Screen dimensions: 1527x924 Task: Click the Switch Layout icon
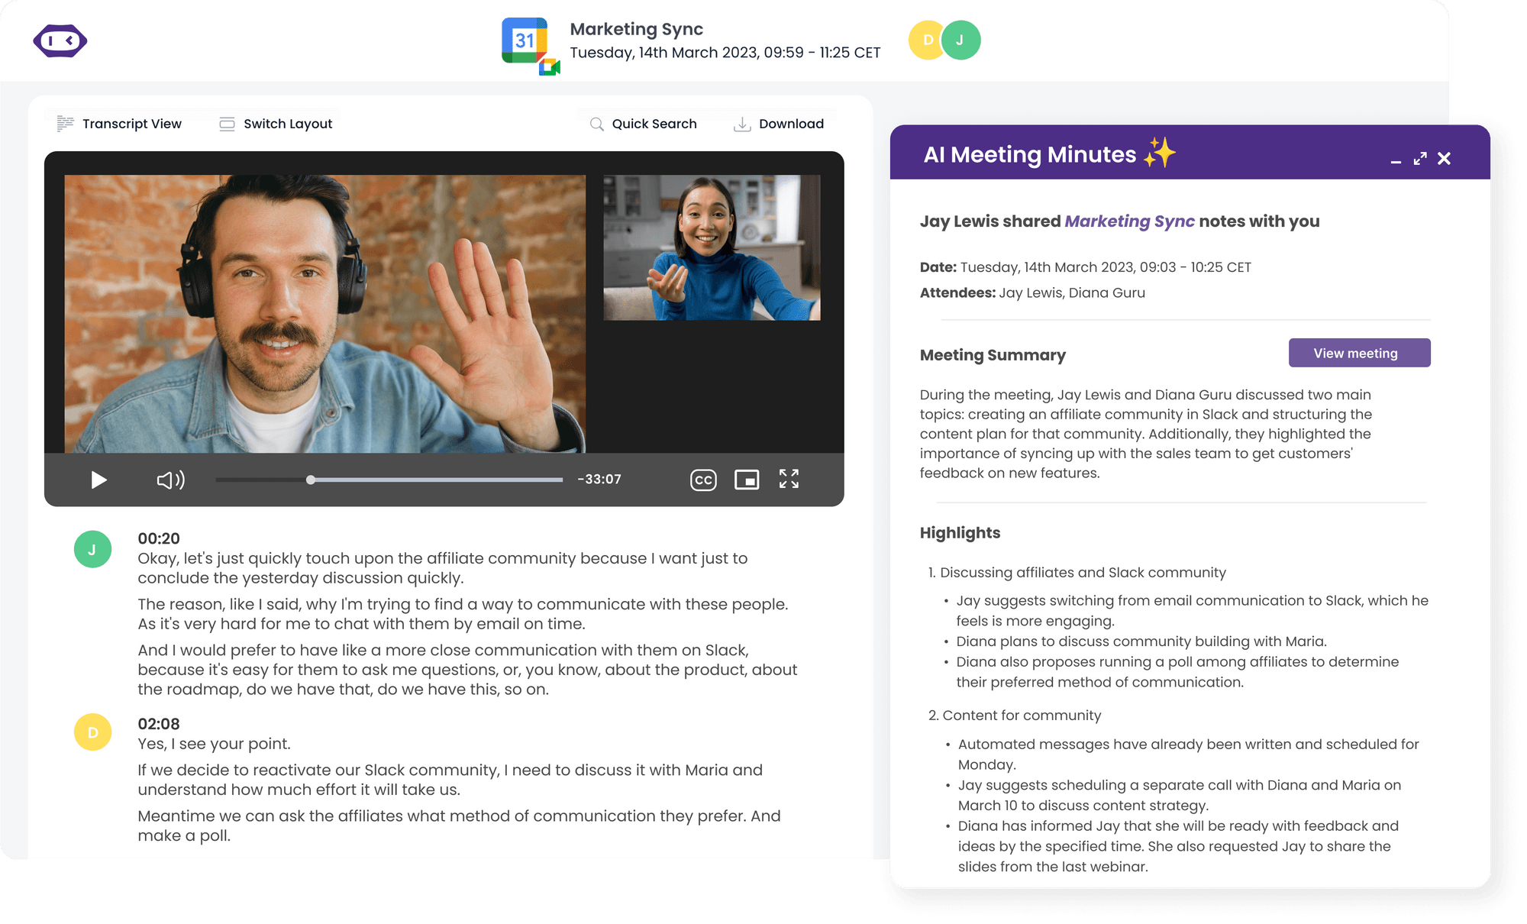(227, 123)
